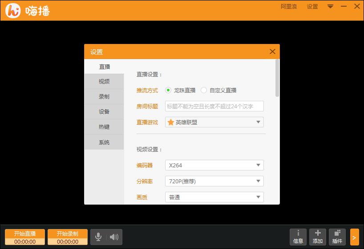Click the microphone icon in bottom bar
Screen dimensions: 364x249
[x=98, y=237]
